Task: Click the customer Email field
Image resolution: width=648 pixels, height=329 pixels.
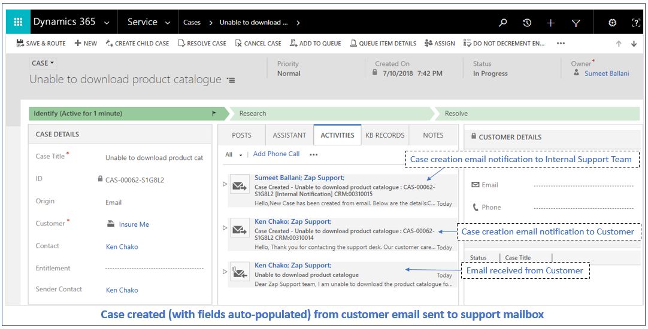Action: (x=583, y=186)
